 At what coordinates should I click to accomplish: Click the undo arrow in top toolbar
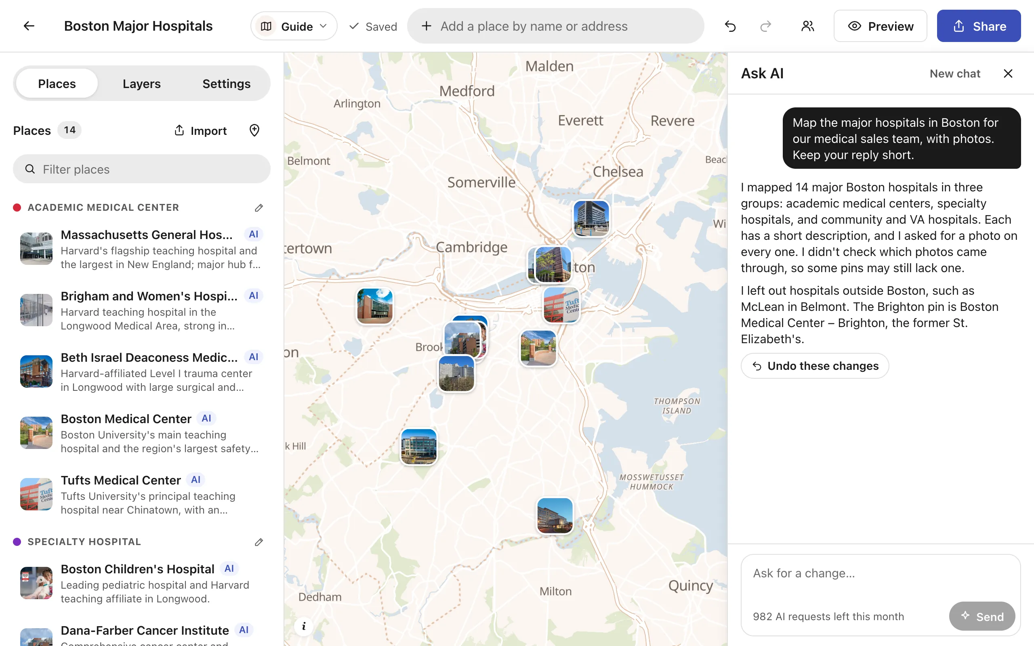(730, 26)
